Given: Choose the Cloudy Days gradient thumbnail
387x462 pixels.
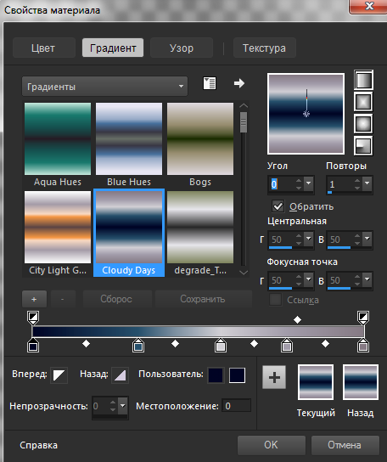Looking at the screenshot, I should coord(129,227).
